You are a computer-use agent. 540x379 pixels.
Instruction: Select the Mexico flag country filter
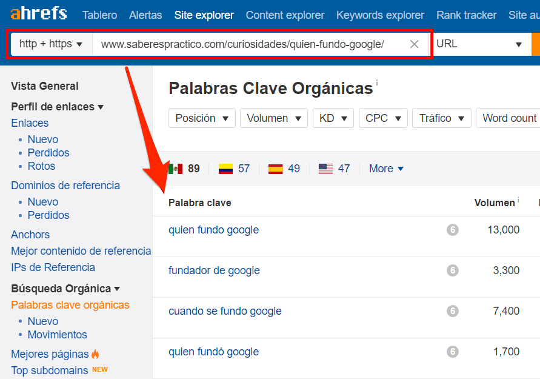(184, 169)
